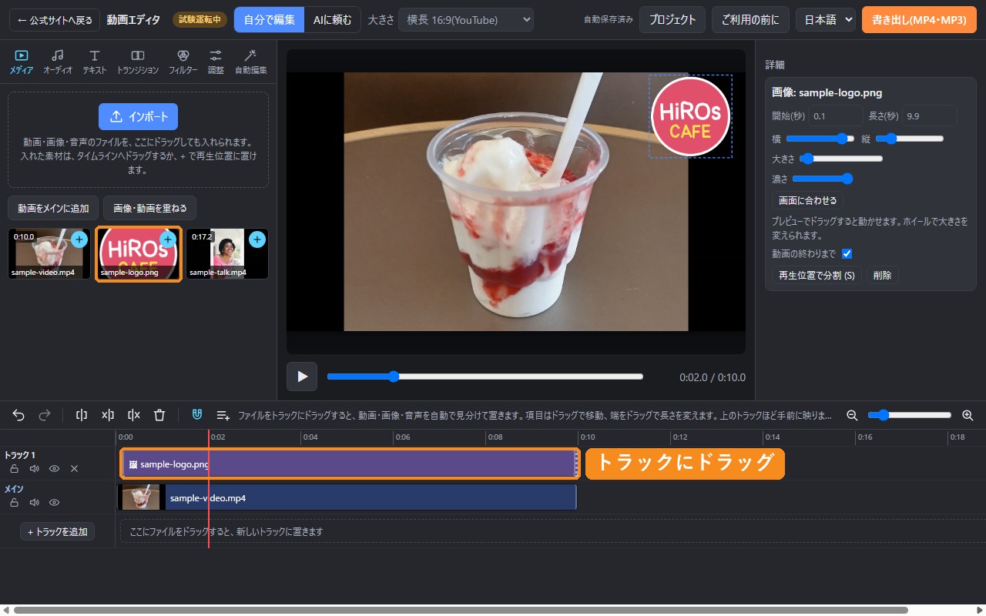Image resolution: width=986 pixels, height=616 pixels.
Task: Click the split-at-playhead icon
Action: pyautogui.click(x=82, y=415)
